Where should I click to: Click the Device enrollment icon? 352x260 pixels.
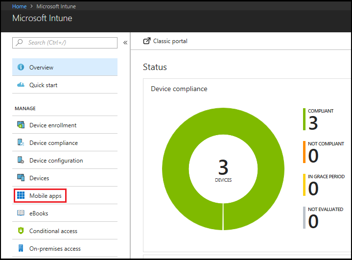[x=21, y=125]
